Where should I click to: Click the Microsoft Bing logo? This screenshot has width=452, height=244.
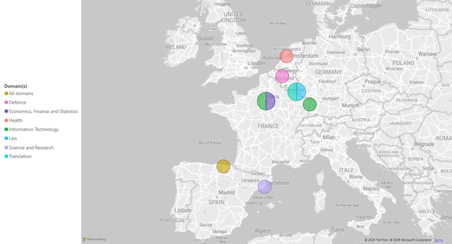94,239
